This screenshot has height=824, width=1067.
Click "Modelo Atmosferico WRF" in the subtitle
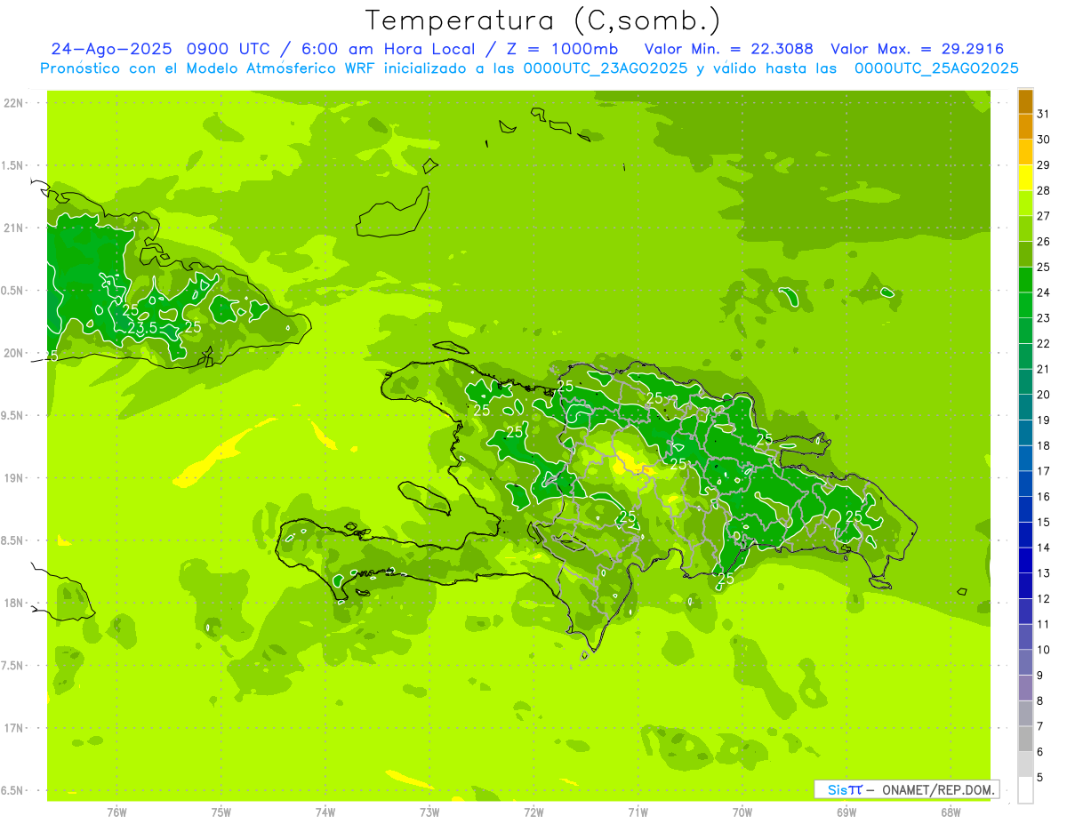pyautogui.click(x=280, y=68)
